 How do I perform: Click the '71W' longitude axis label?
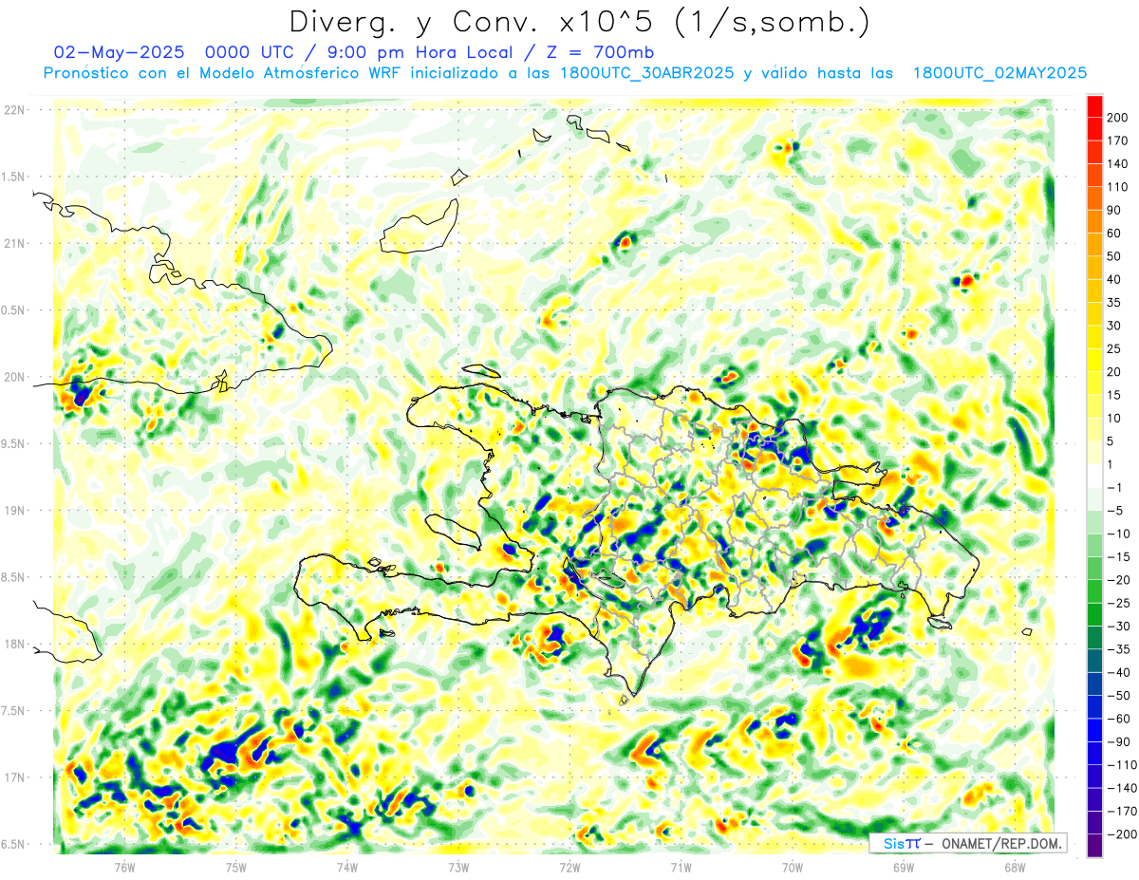point(681,867)
